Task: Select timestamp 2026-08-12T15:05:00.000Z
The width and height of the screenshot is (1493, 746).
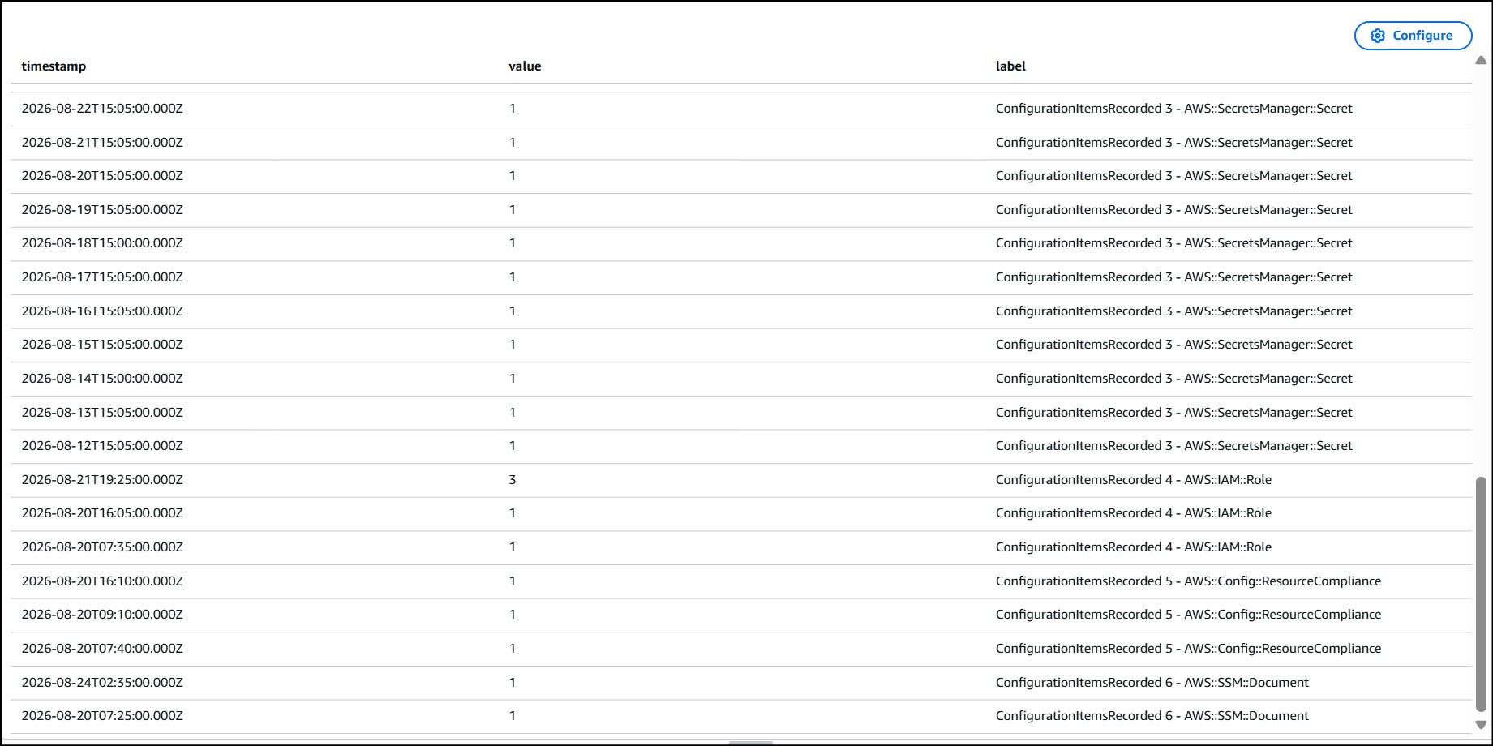Action: [102, 446]
